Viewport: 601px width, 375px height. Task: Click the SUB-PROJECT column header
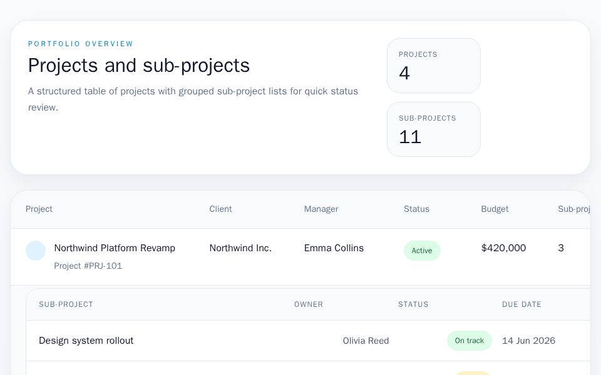pyautogui.click(x=66, y=304)
